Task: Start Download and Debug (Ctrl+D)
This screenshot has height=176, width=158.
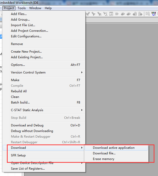Action: [44, 125]
